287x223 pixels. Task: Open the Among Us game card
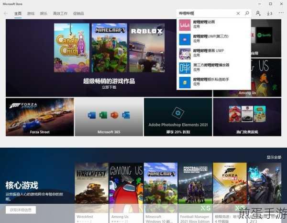tap(126, 193)
